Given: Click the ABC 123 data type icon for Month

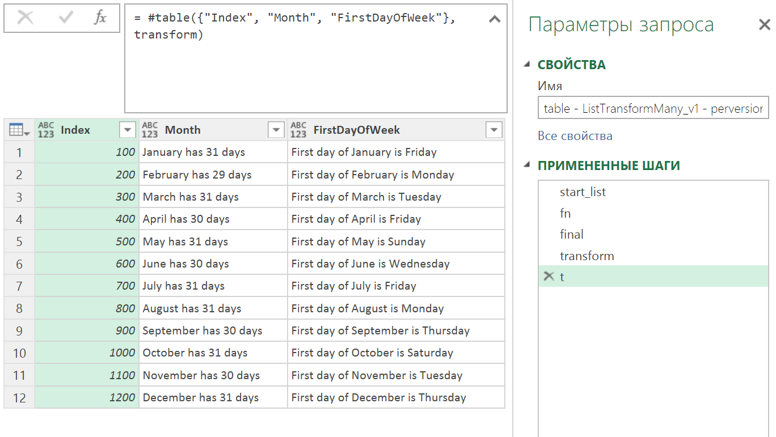Looking at the screenshot, I should pyautogui.click(x=150, y=129).
